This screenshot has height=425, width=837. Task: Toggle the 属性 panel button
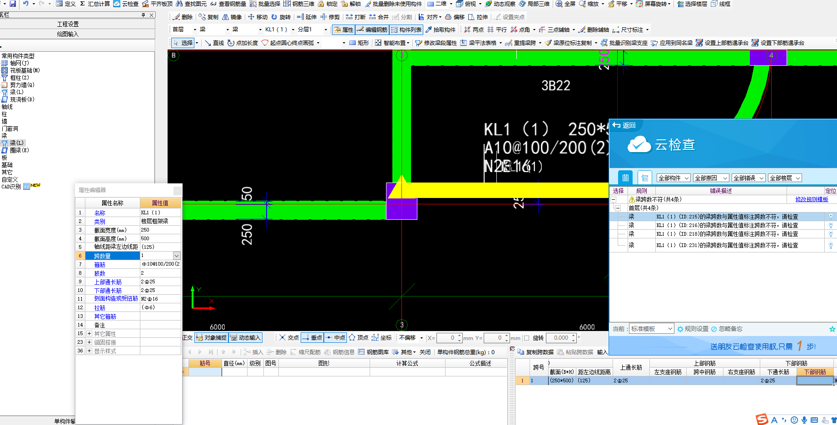[343, 30]
